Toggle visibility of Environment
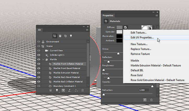The width and height of the screenshot is (189, 111). (39, 42)
